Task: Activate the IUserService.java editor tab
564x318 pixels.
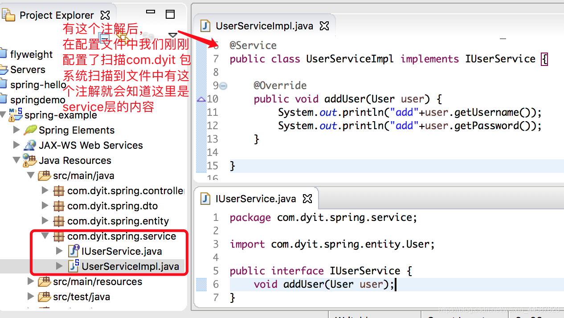Action: click(256, 199)
